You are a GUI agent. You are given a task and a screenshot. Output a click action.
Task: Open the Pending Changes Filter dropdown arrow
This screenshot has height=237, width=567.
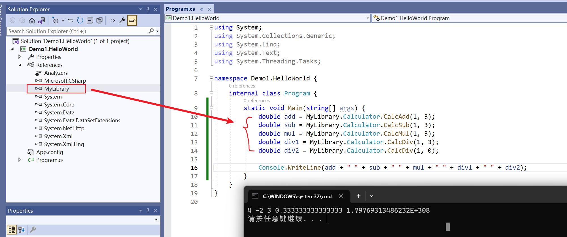point(63,20)
